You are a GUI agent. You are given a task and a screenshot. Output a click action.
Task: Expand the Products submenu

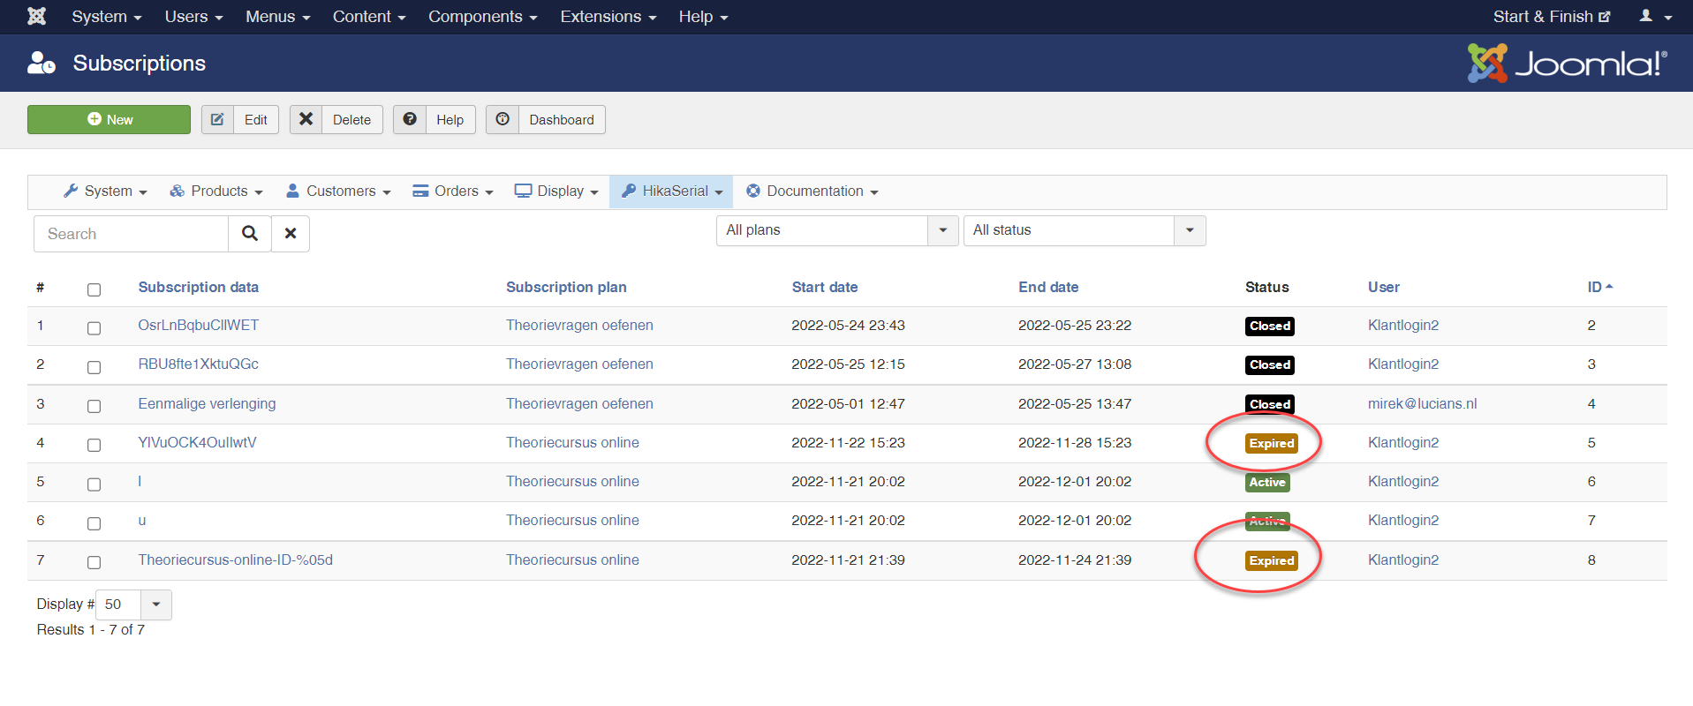point(216,192)
